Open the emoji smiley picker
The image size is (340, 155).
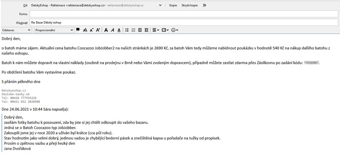[175, 30]
